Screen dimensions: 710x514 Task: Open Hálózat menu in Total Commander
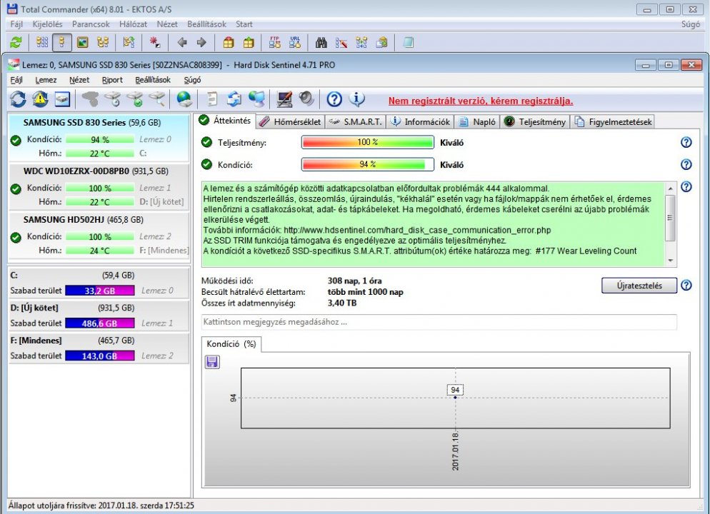(133, 24)
